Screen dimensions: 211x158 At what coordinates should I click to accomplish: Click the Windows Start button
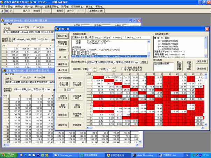[8, 155]
